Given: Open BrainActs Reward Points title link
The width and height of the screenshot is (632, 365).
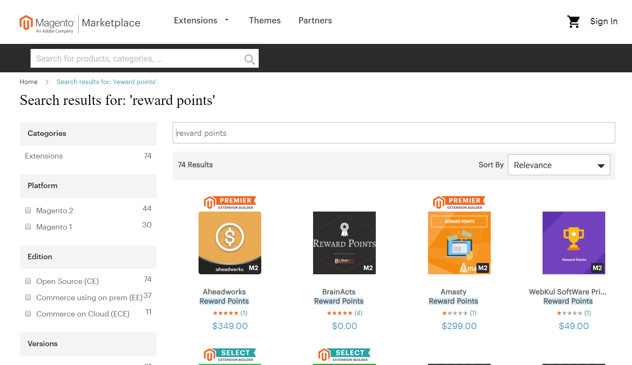Looking at the screenshot, I should click(339, 301).
